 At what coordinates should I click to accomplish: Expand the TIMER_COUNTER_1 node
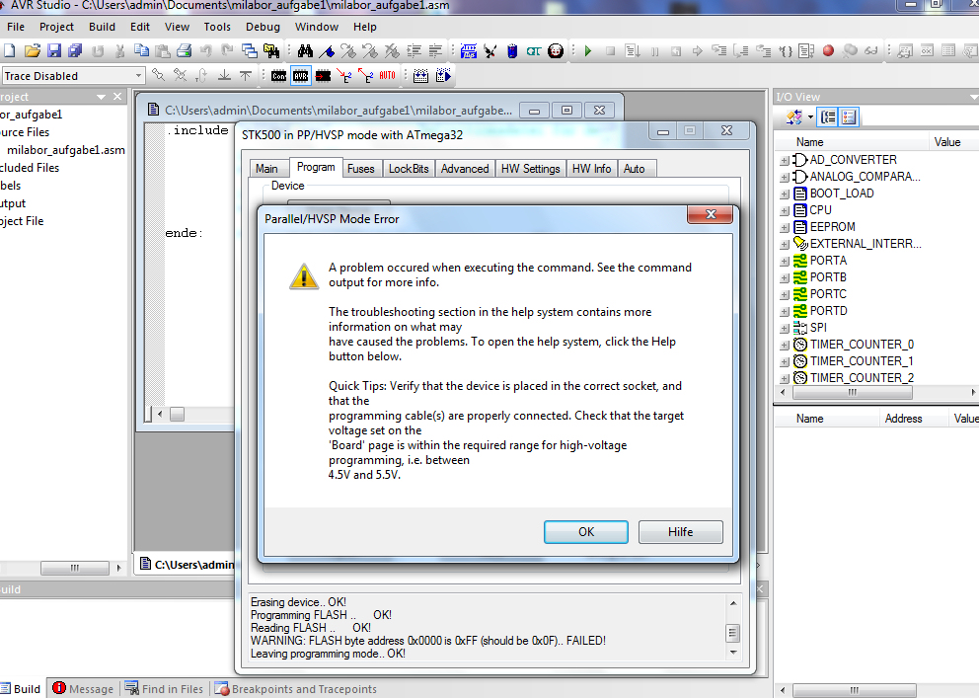coord(785,361)
